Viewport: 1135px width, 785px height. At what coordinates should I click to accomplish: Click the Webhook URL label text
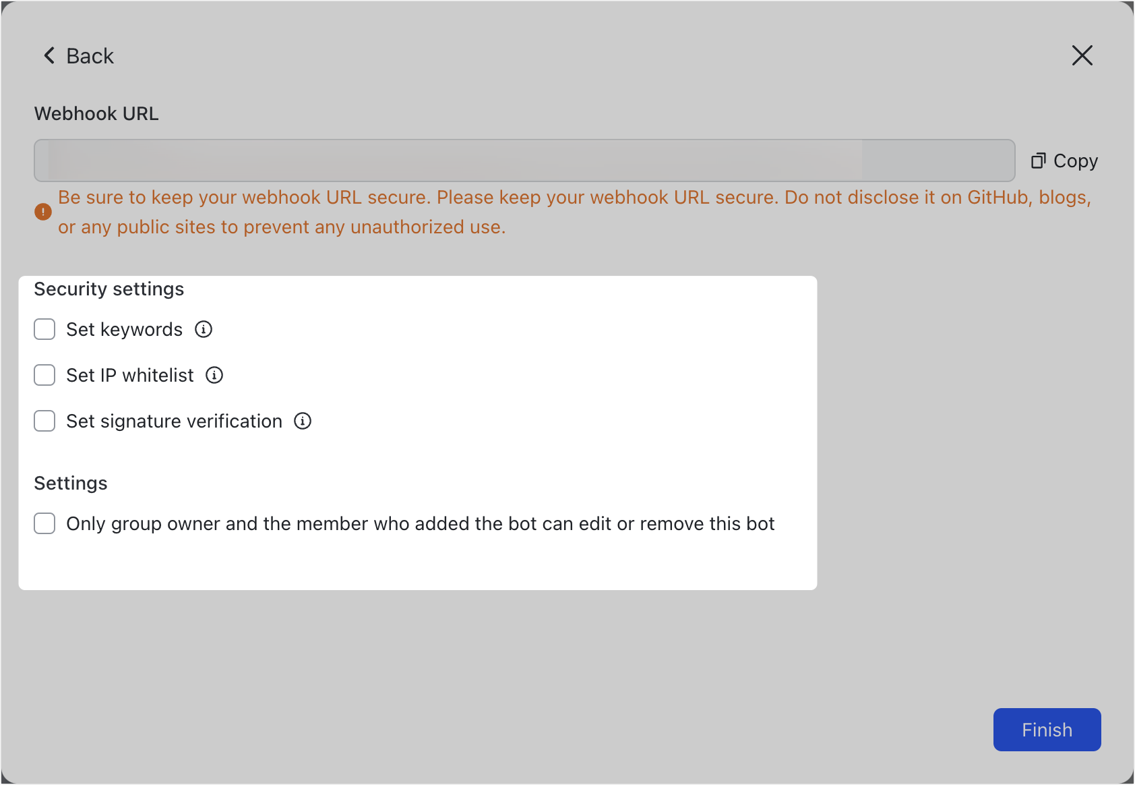[x=96, y=113]
